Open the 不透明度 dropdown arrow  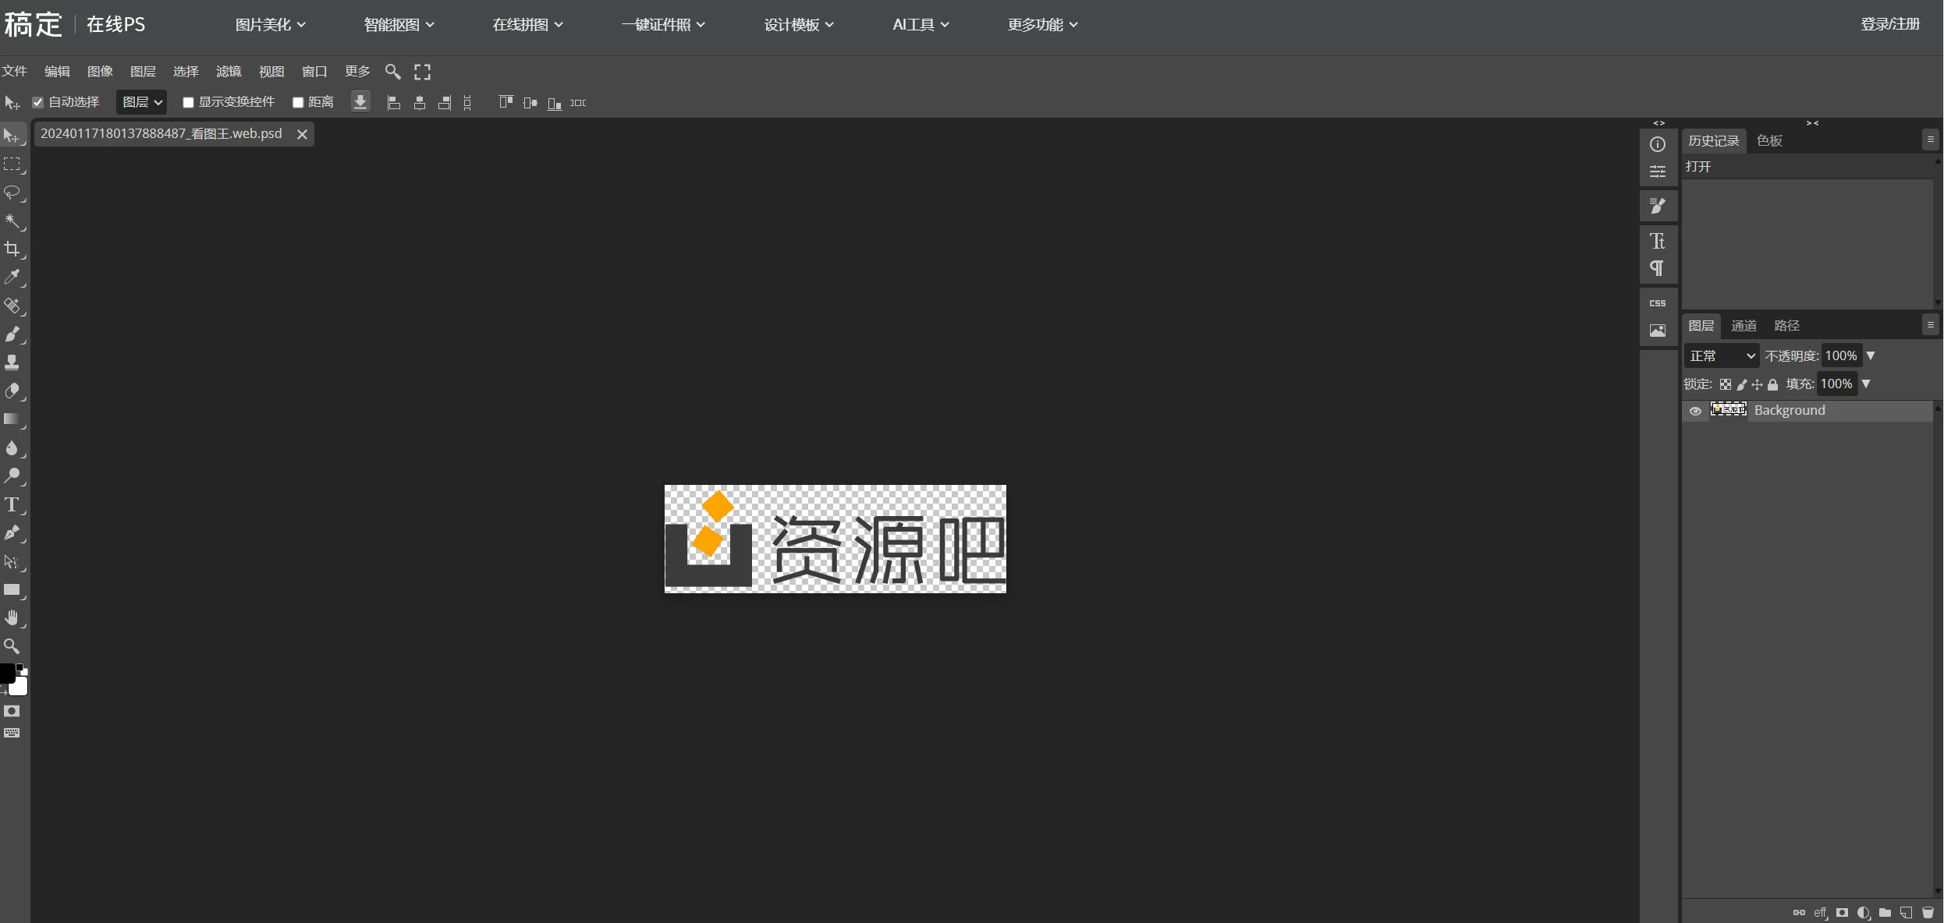[x=1871, y=355]
